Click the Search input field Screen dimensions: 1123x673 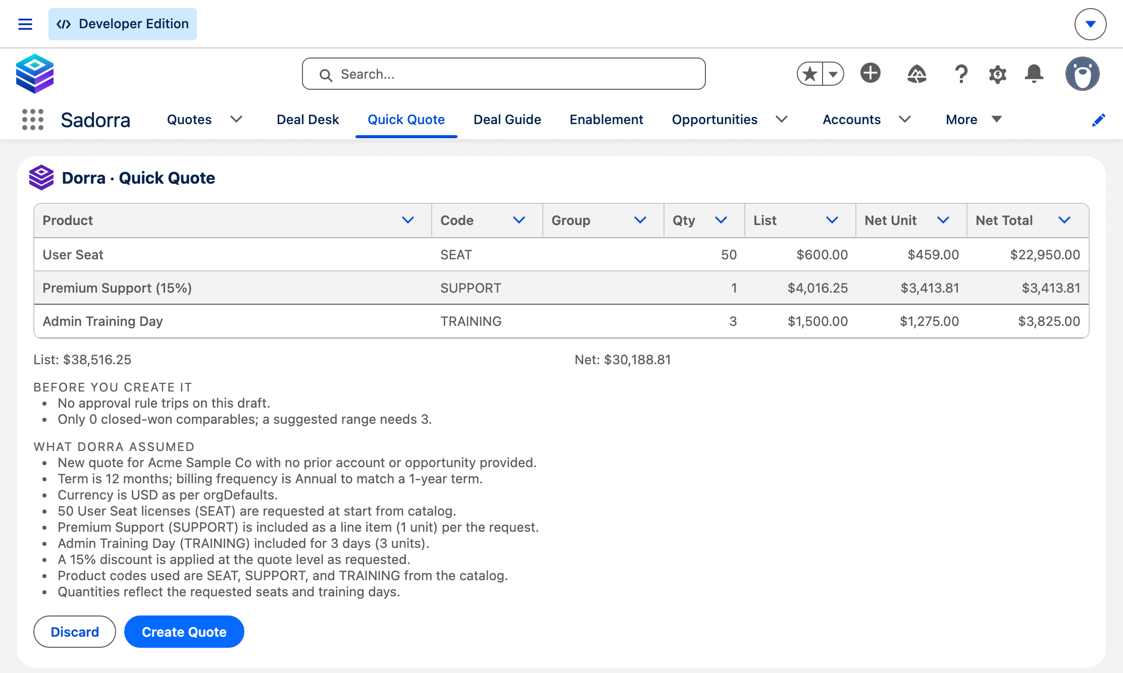tap(503, 74)
